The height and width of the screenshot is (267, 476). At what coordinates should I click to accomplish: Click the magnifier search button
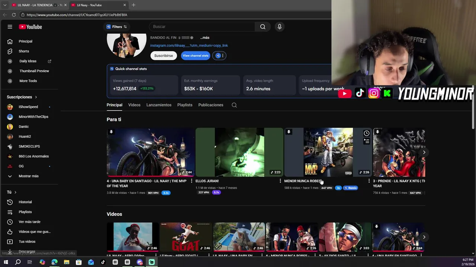click(x=263, y=27)
